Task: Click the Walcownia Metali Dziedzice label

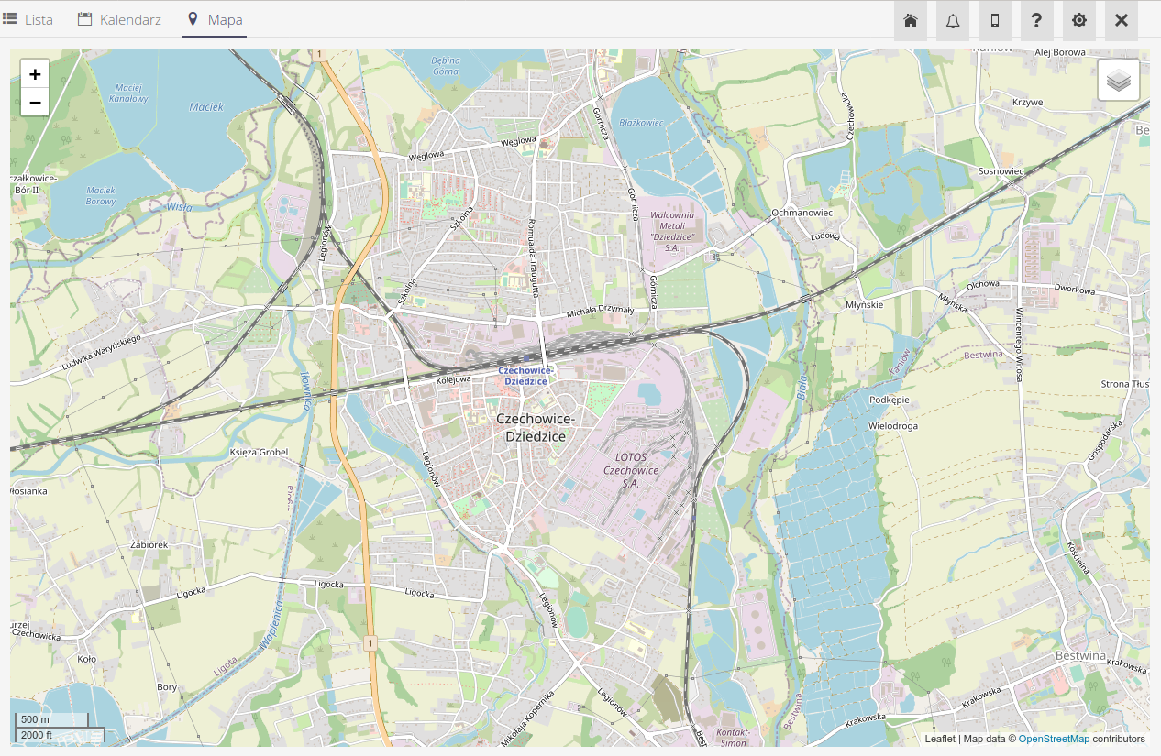Action: pos(672,231)
